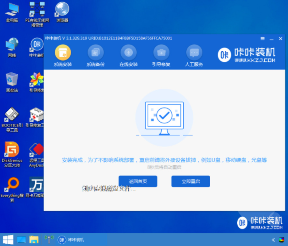Launch the 浏览器 desktop icon
288x246 pixels.
(x=62, y=12)
